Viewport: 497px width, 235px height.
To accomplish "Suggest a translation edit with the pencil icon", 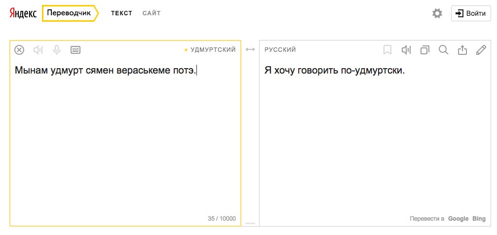I will pyautogui.click(x=481, y=50).
